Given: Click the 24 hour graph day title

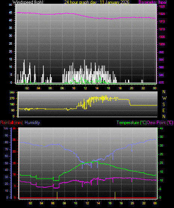Looking at the screenshot, I should pyautogui.click(x=97, y=2).
